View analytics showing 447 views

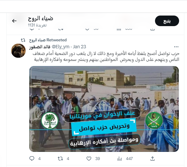(119, 159)
